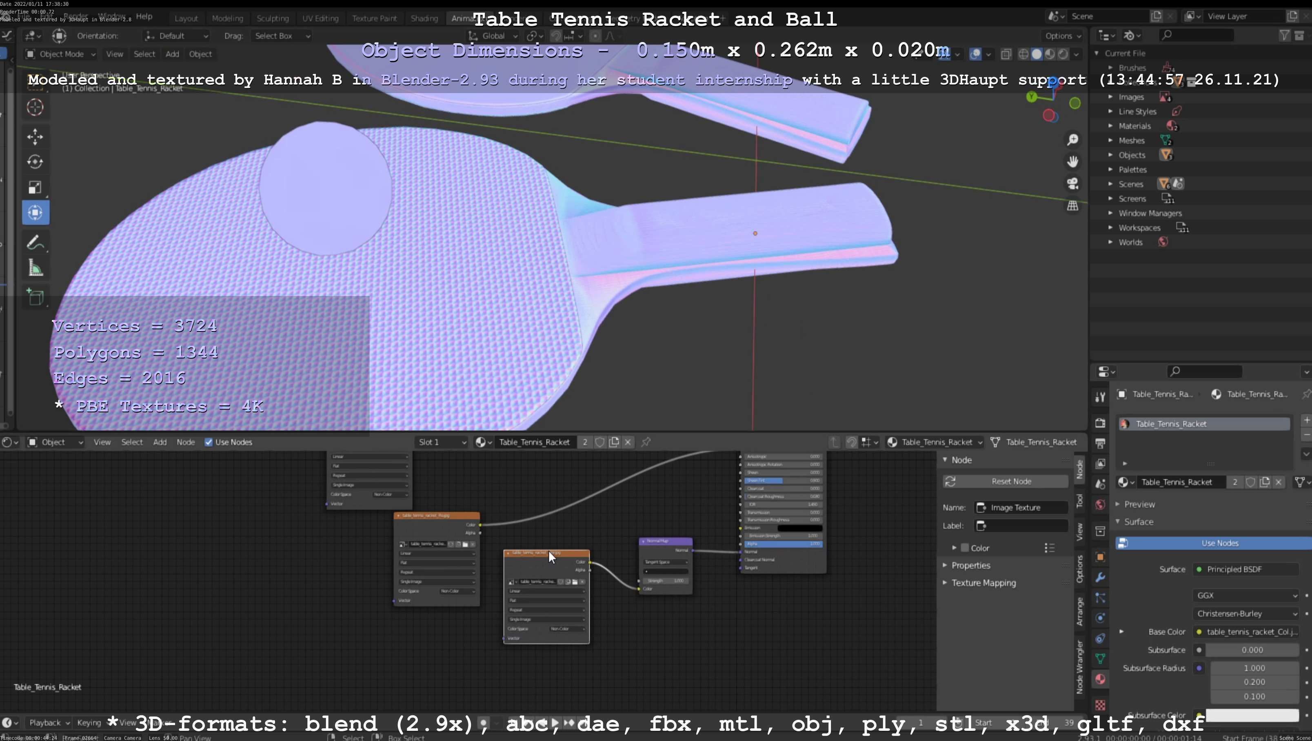Select the Transform tool
This screenshot has width=1312, height=741.
[x=35, y=213]
